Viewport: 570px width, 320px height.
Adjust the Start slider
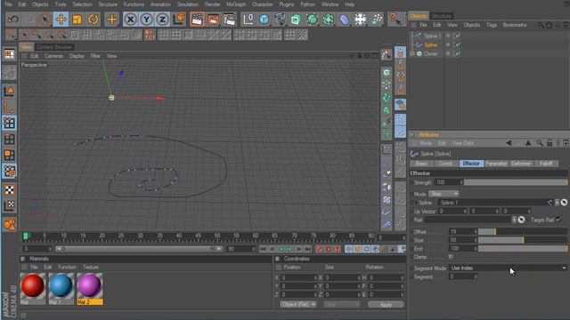point(523,240)
